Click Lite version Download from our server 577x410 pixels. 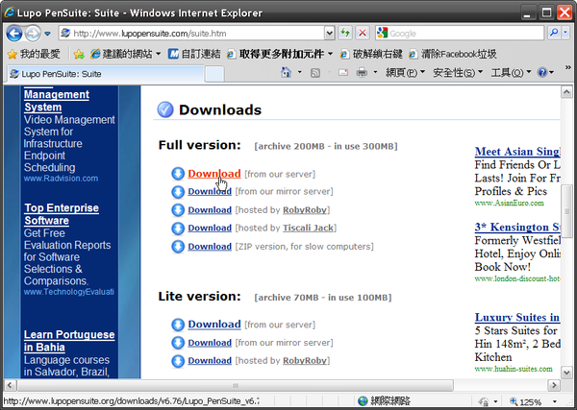coord(214,324)
